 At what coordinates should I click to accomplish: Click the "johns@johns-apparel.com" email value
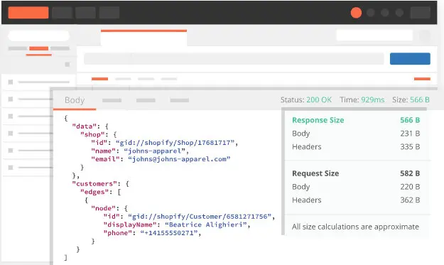tap(179, 159)
